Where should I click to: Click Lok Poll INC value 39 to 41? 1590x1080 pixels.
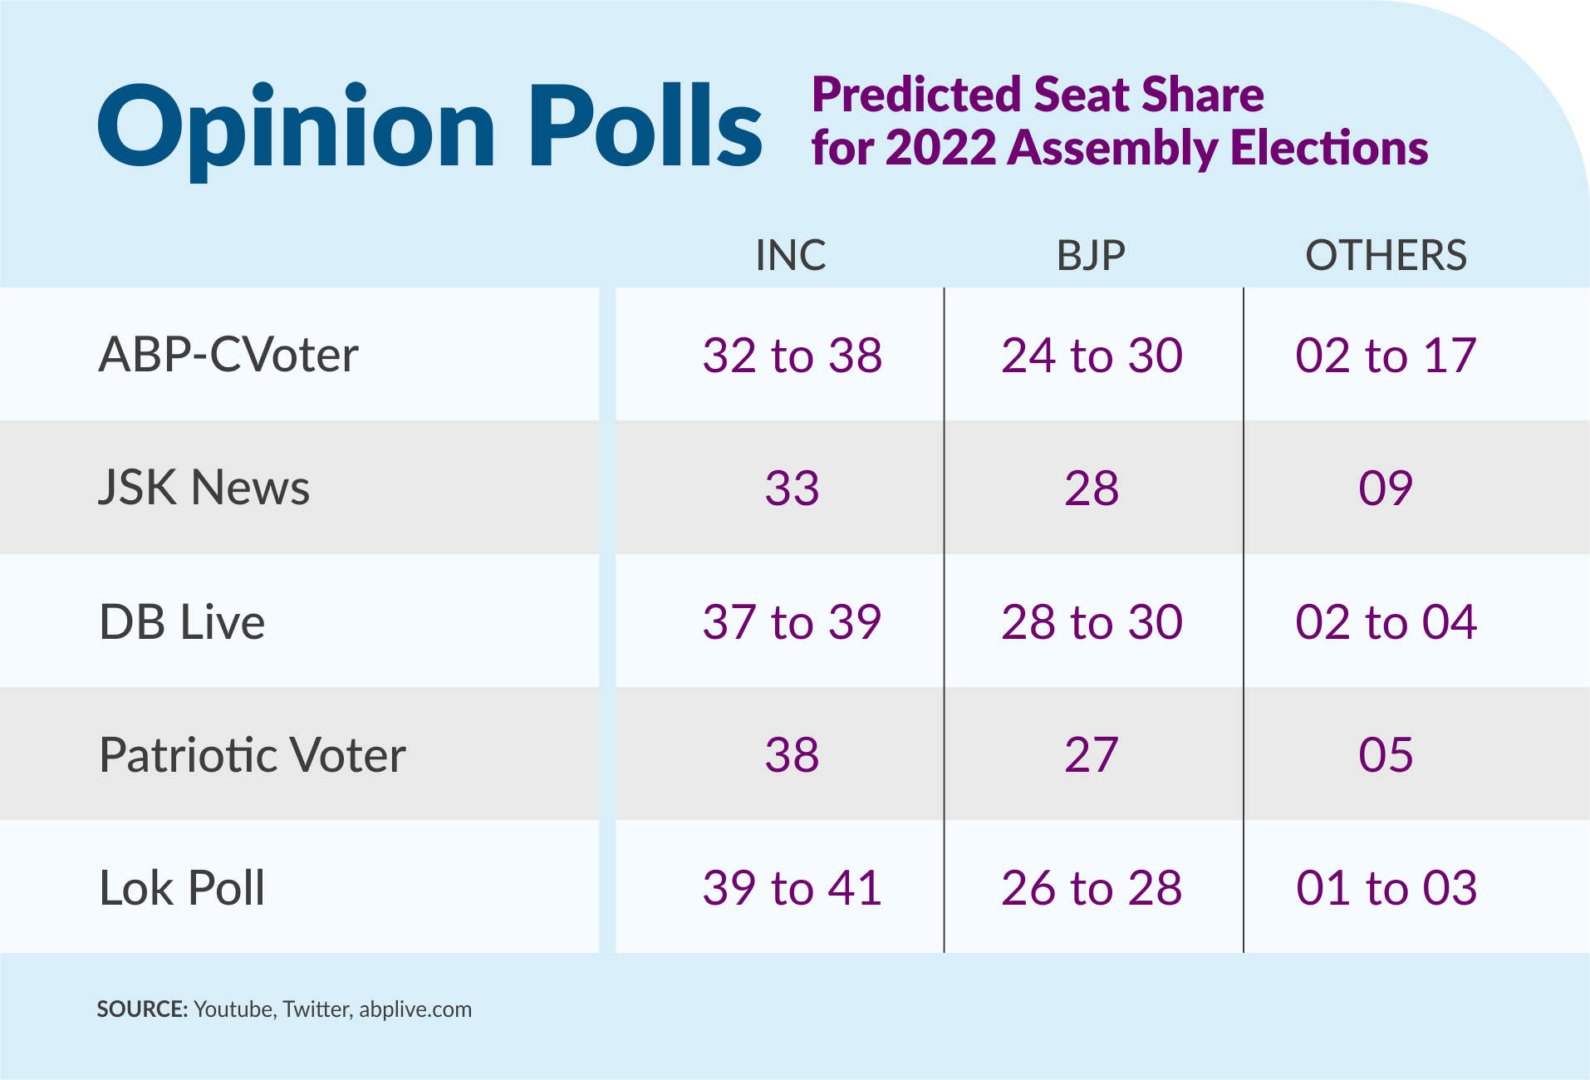coord(792,887)
